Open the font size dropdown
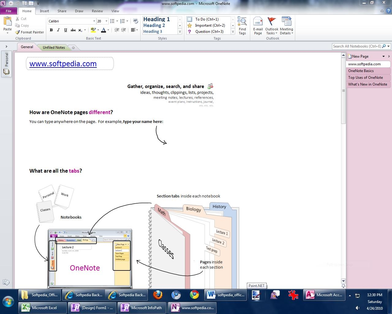392x314 pixels. tap(106, 21)
